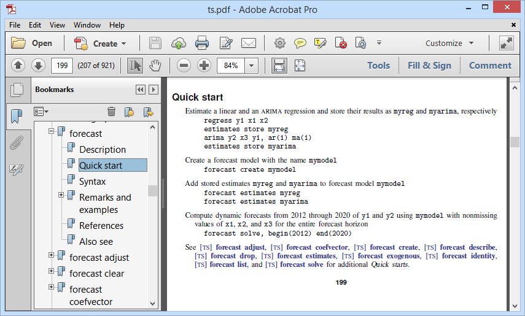
Task: Open the Fill & Sign pane
Action: [429, 66]
